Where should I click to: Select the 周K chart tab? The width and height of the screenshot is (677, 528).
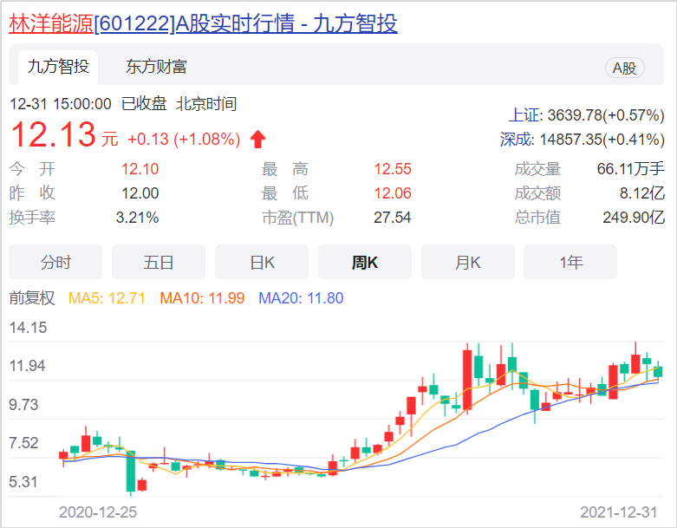(365, 262)
